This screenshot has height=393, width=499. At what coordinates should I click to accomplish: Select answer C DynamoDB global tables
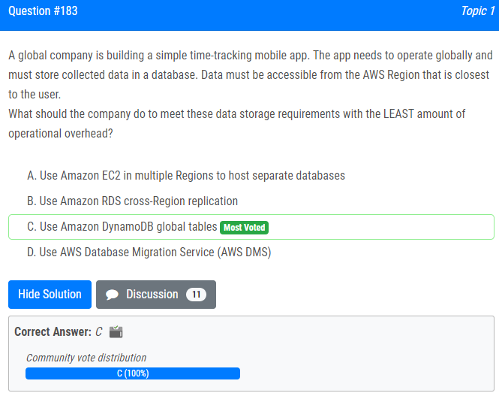(251, 227)
